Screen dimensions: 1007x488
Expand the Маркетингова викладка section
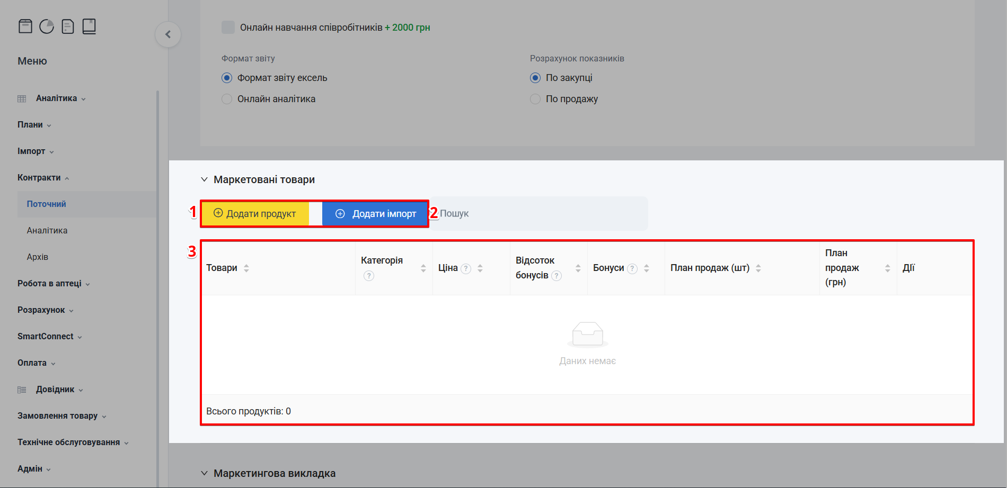pos(204,473)
